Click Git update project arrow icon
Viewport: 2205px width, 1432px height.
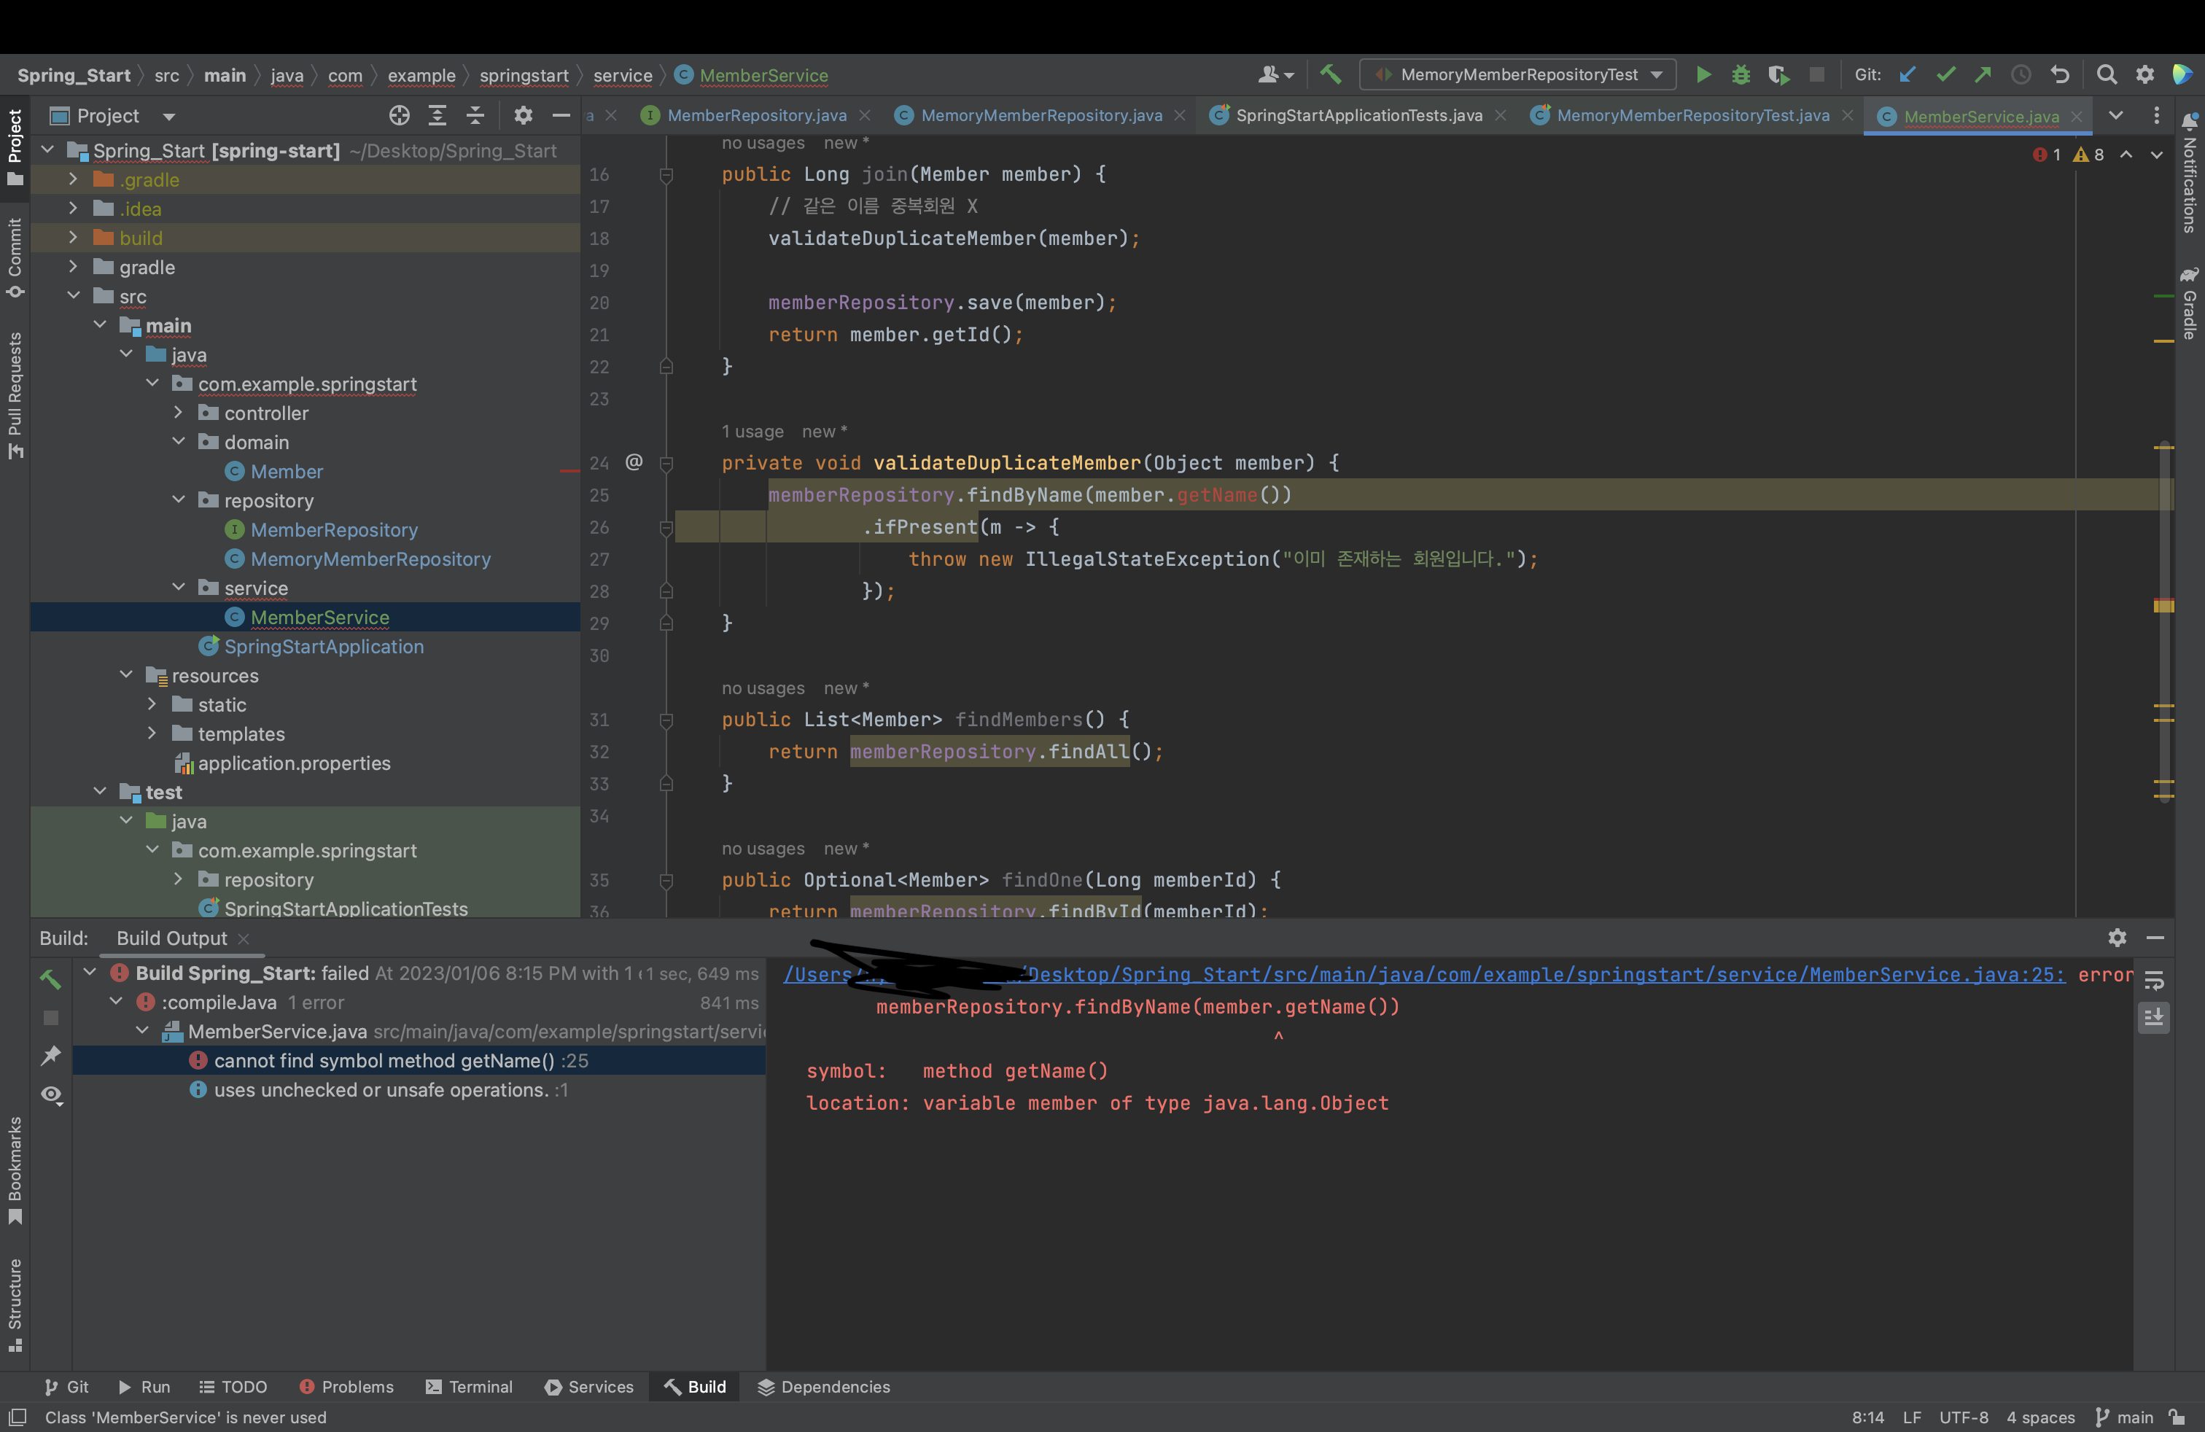click(x=1907, y=75)
